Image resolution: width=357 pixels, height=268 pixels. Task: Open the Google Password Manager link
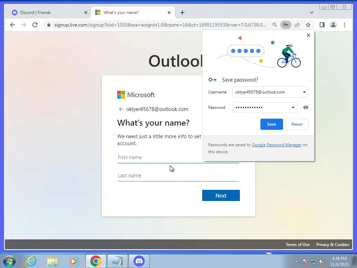click(276, 145)
